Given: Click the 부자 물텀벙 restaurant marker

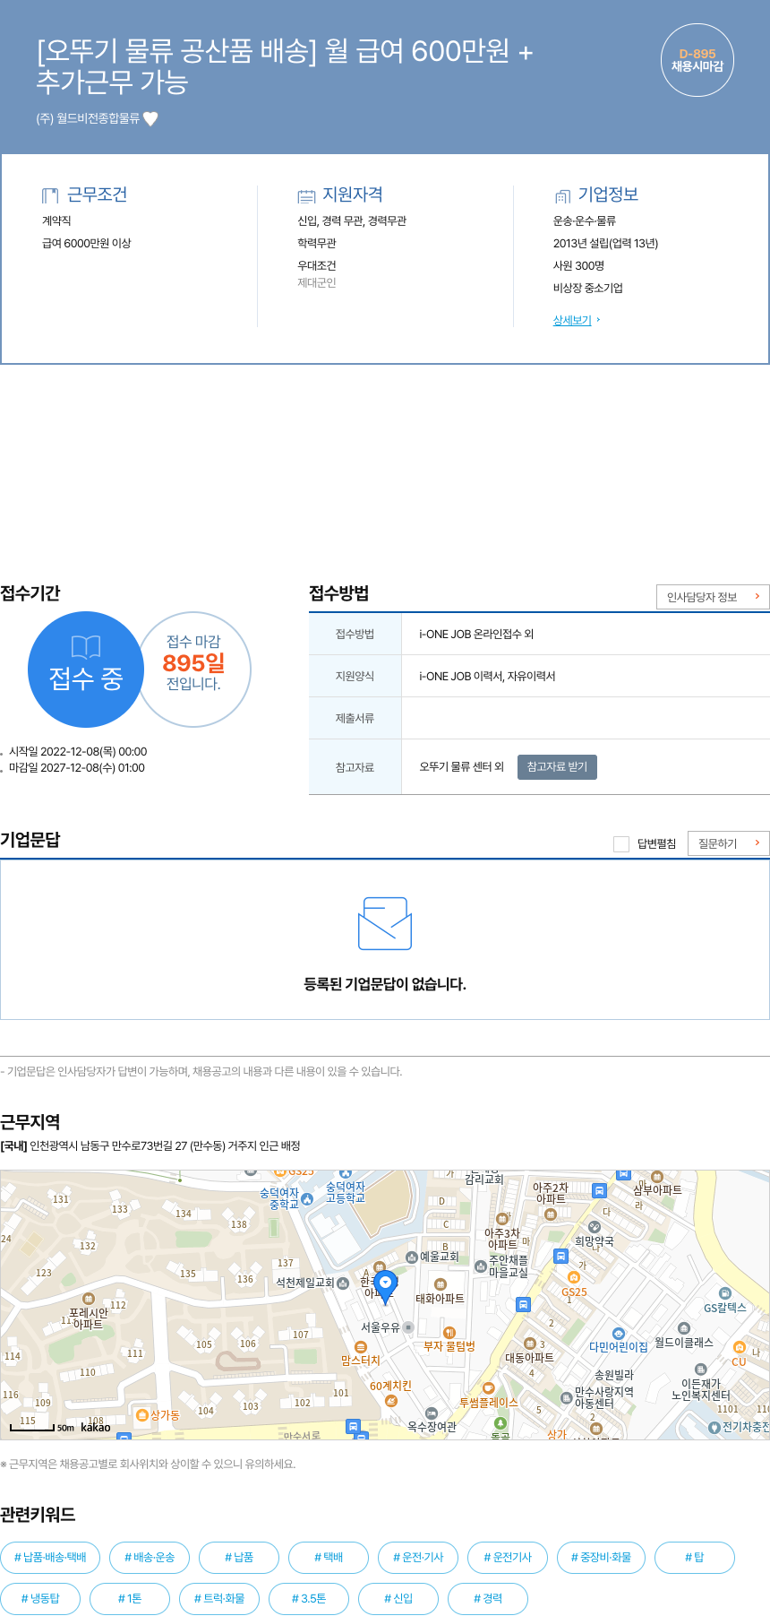Looking at the screenshot, I should (x=449, y=1333).
